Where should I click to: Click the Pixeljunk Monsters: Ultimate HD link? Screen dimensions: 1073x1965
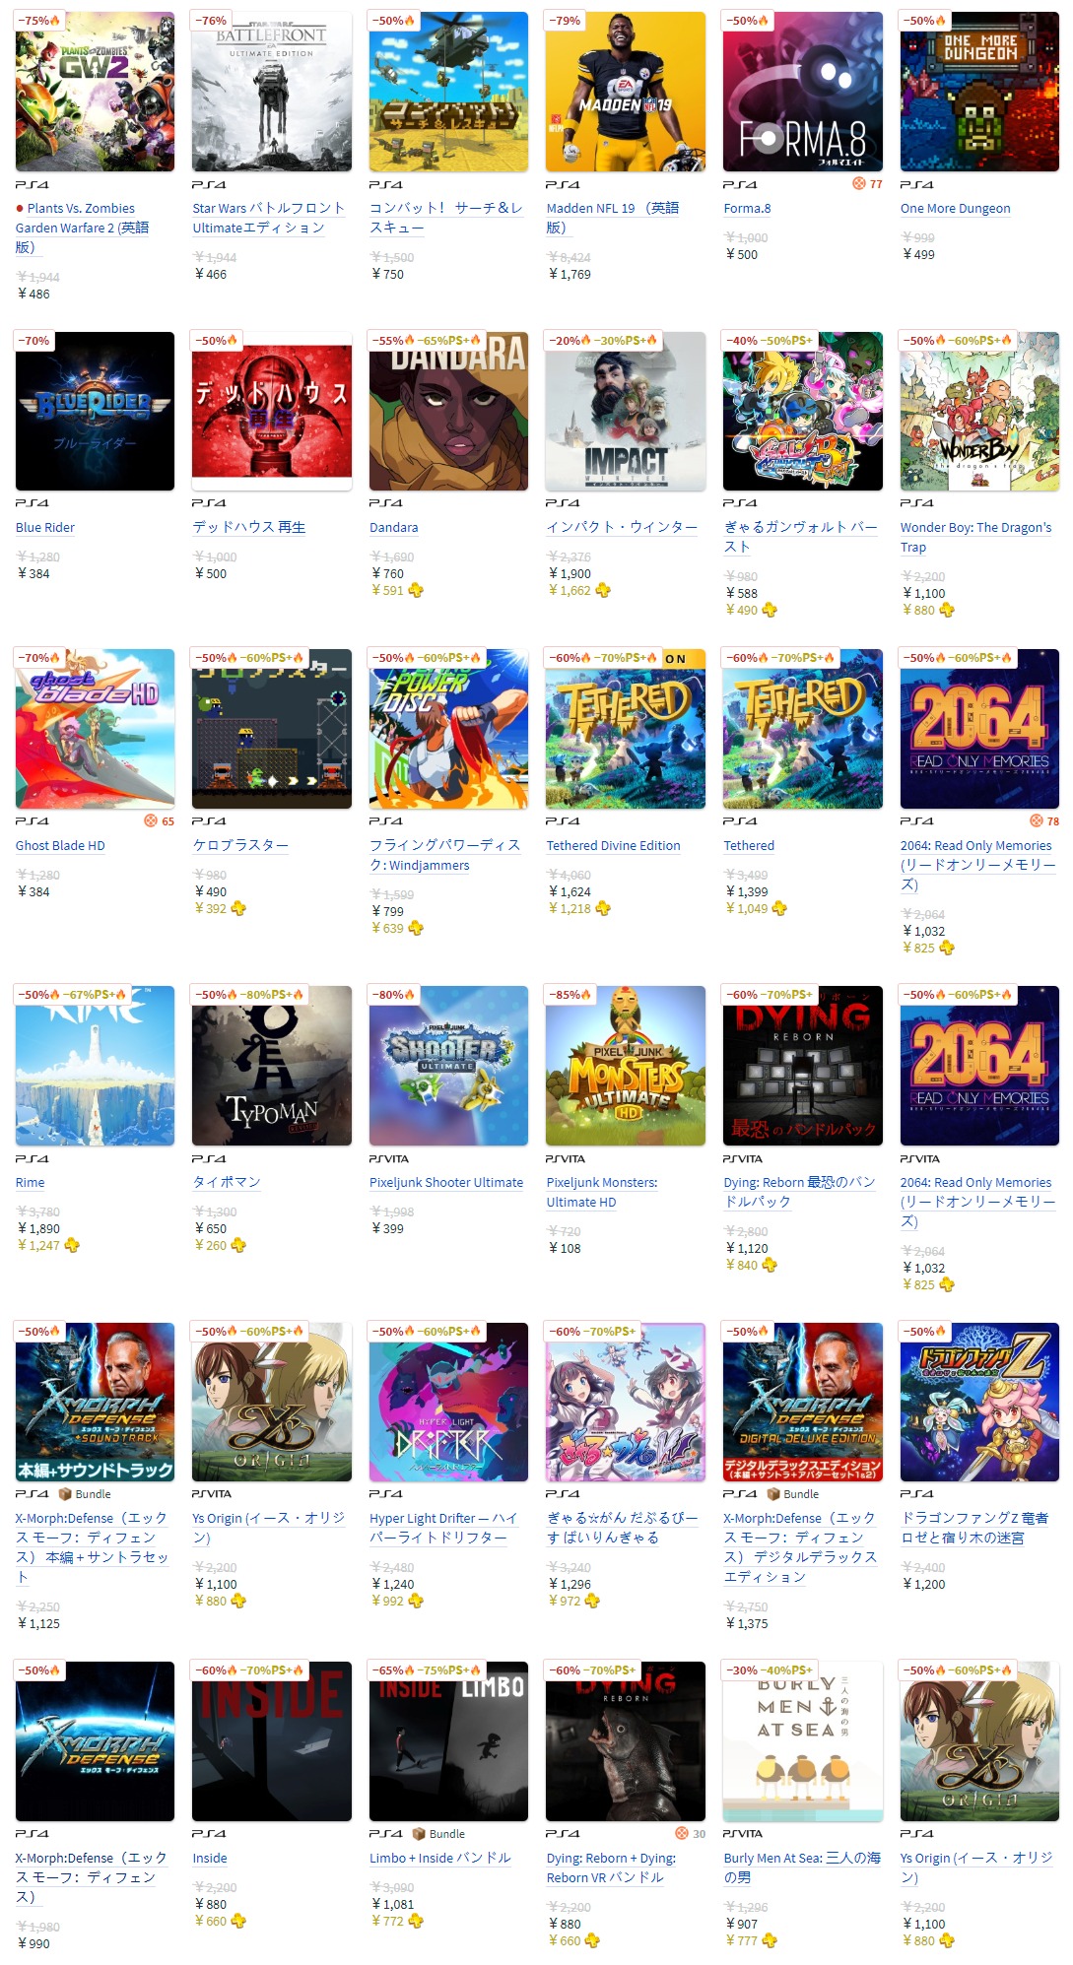click(602, 1192)
